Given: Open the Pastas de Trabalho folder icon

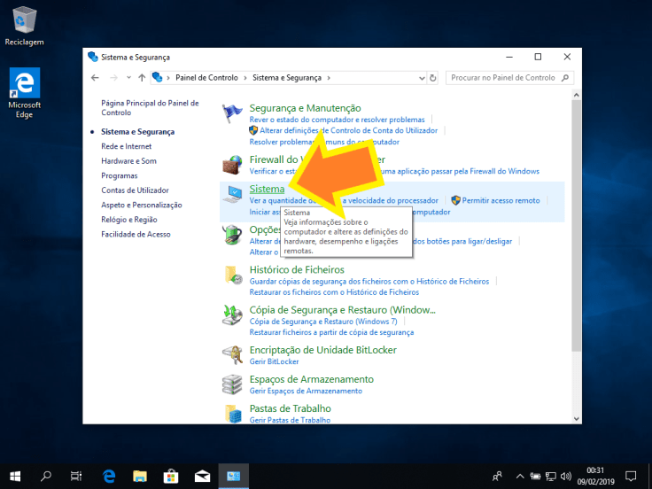Looking at the screenshot, I should pyautogui.click(x=233, y=413).
